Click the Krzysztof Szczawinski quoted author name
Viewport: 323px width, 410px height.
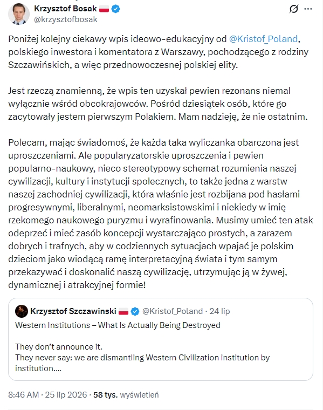coord(73,311)
